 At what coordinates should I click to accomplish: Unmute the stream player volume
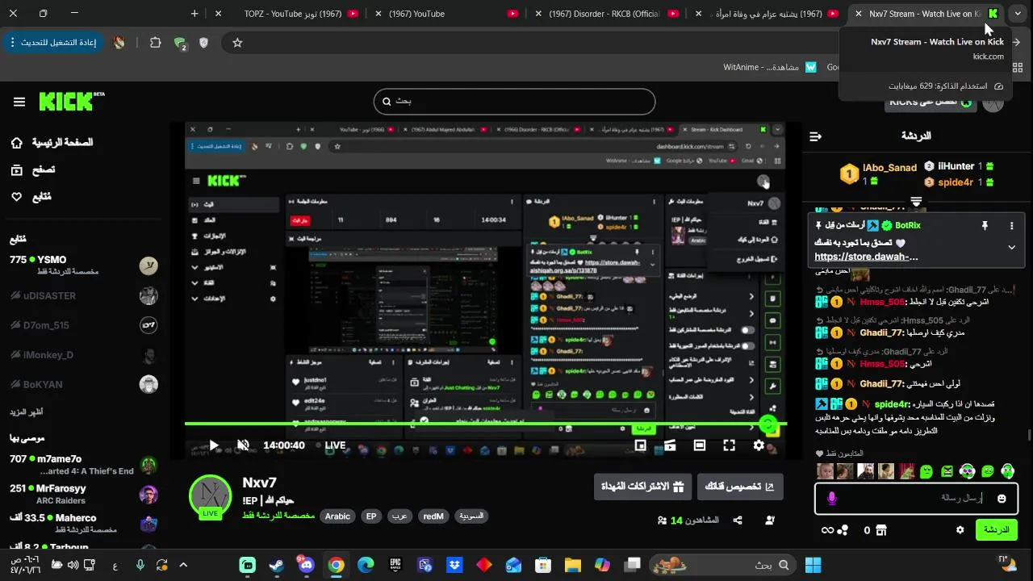pyautogui.click(x=243, y=445)
